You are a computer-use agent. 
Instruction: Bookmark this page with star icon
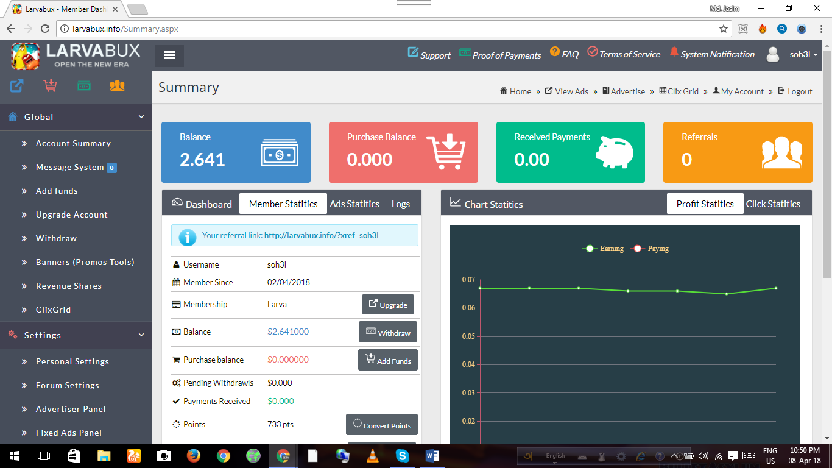[x=723, y=29]
